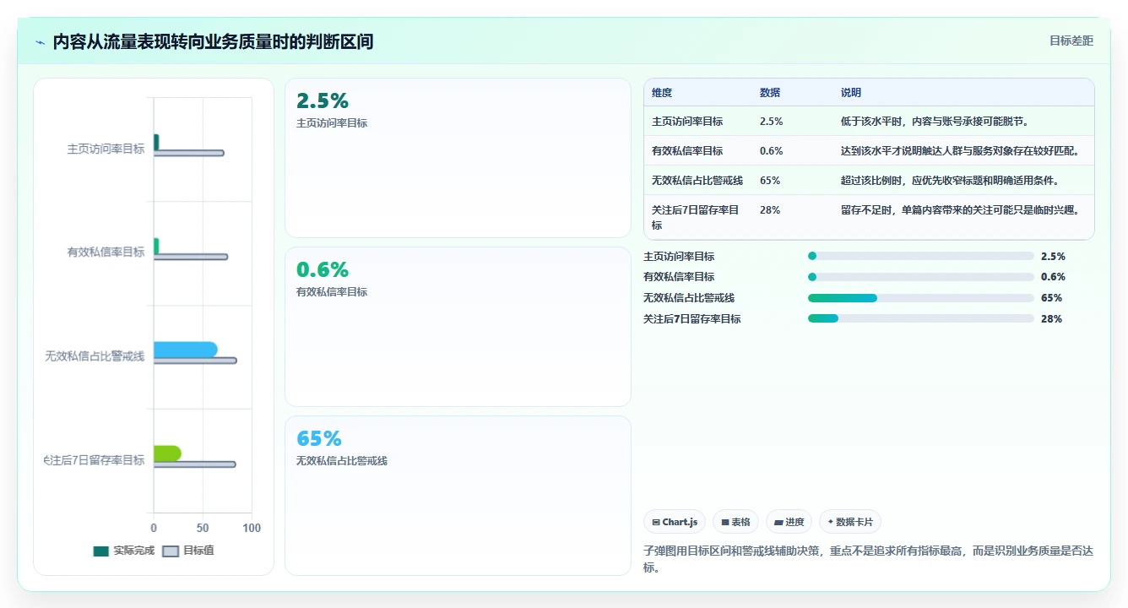Click description starting '达到该水平才说明触达人群'

(x=960, y=151)
